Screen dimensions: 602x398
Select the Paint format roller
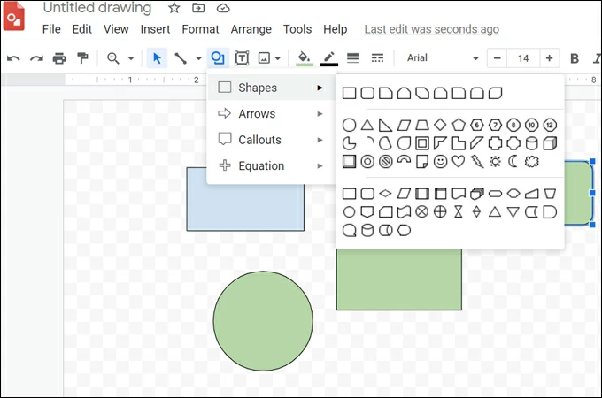[x=82, y=57]
